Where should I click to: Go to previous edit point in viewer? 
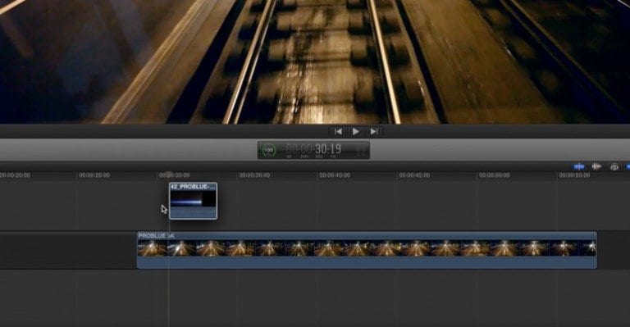pyautogui.click(x=338, y=132)
